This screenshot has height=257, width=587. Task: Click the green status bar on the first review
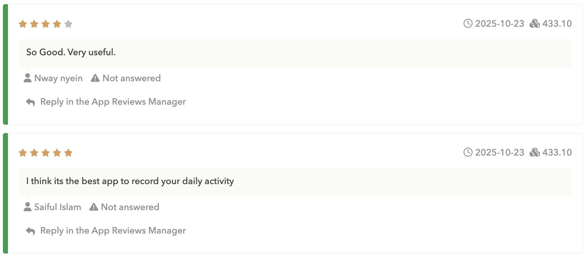pyautogui.click(x=5, y=65)
